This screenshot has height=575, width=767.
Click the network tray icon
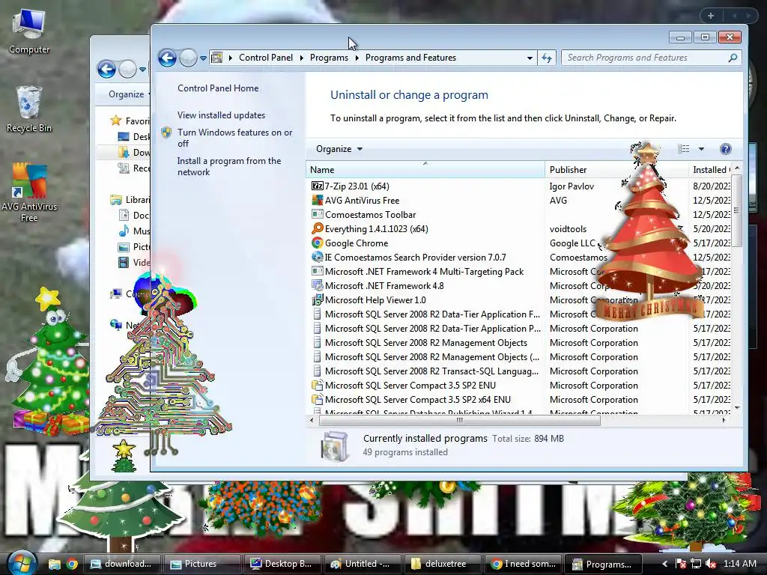[696, 565]
